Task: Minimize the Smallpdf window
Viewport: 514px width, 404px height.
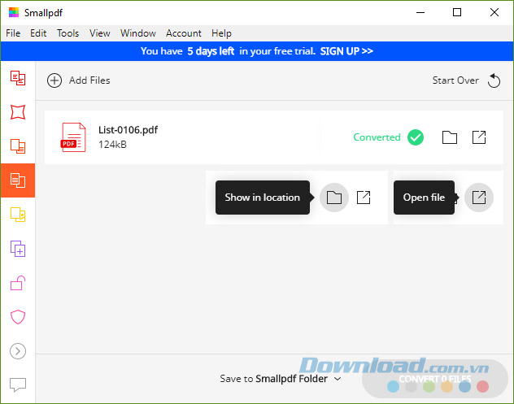Action: tap(420, 12)
